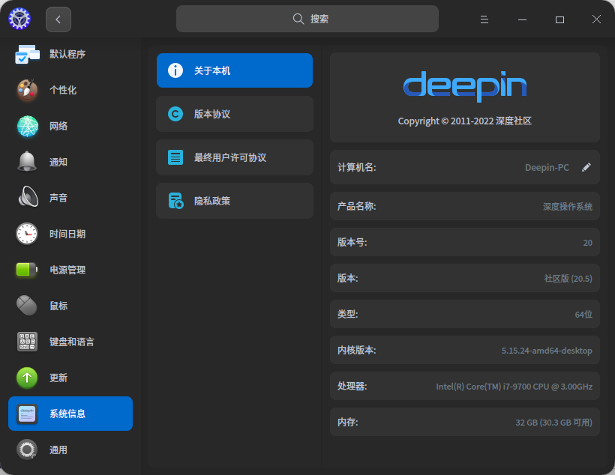Open End User License Agreement tab

235,157
